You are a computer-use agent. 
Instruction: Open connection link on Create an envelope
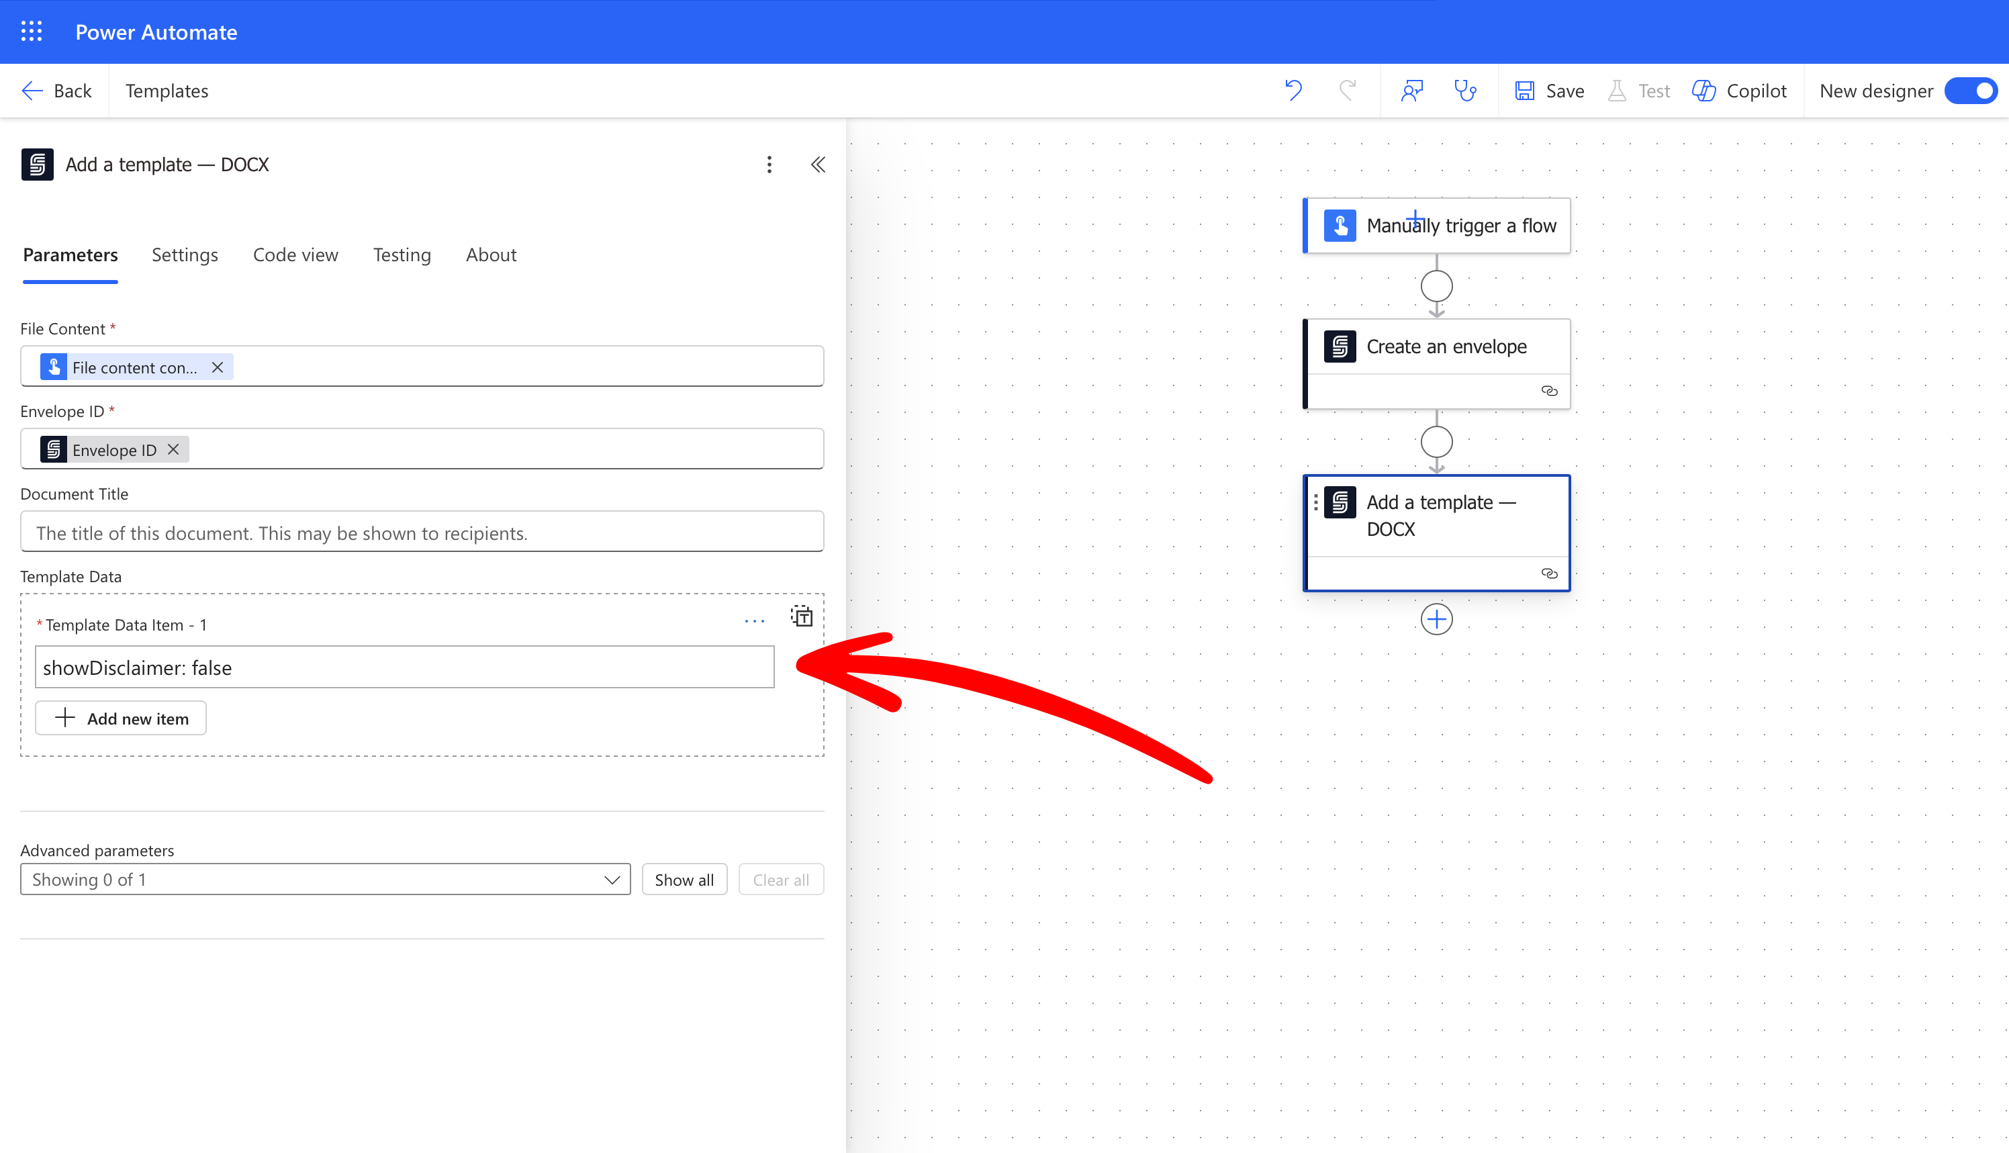pyautogui.click(x=1549, y=391)
